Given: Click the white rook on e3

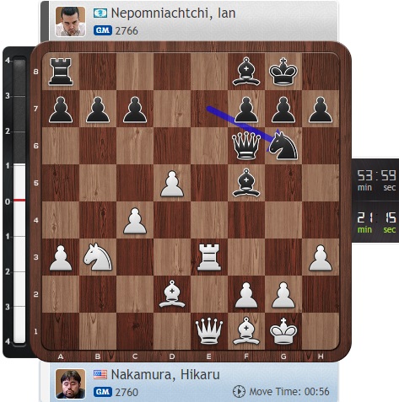Looking at the screenshot, I should pyautogui.click(x=209, y=257).
